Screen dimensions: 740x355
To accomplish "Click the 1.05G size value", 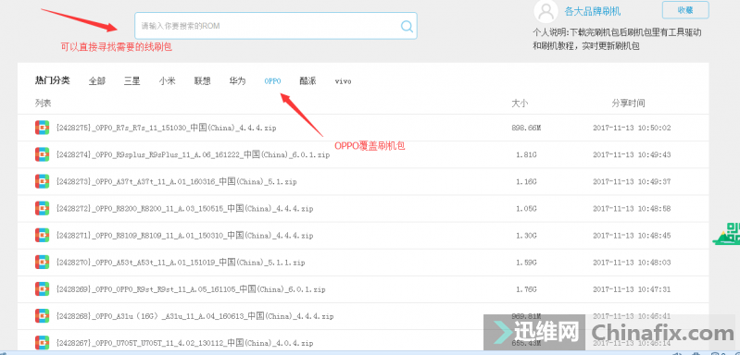I will pyautogui.click(x=527, y=208).
